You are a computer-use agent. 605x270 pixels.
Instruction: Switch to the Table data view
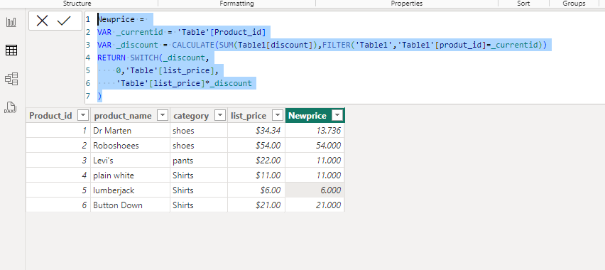click(x=11, y=50)
